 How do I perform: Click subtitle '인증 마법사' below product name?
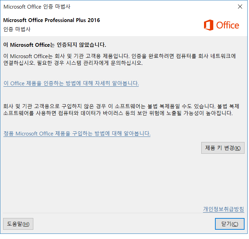[17, 29]
